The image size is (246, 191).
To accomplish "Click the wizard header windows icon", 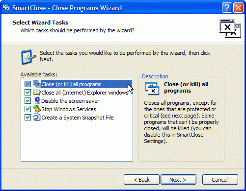I will (x=230, y=28).
